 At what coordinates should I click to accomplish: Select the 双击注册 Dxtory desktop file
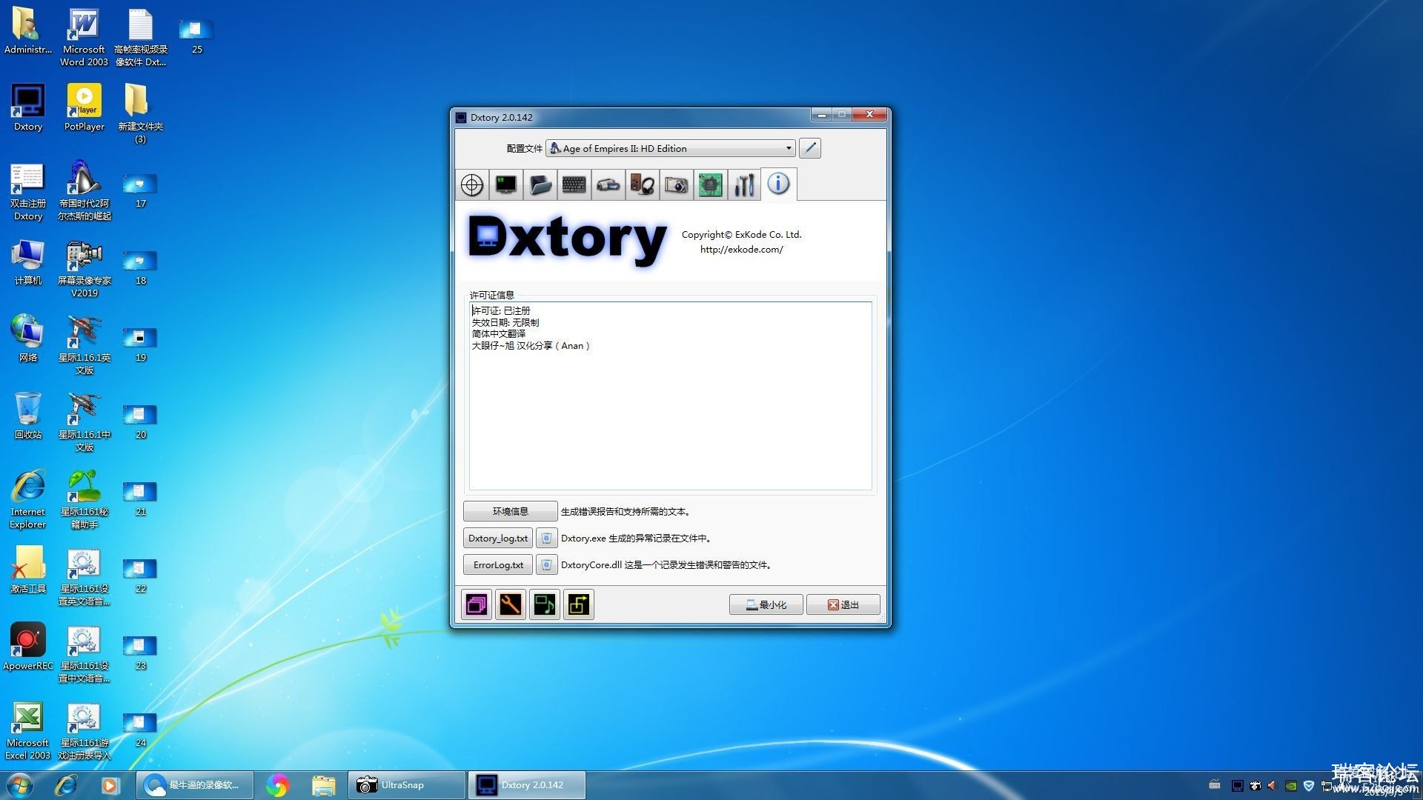pyautogui.click(x=28, y=191)
